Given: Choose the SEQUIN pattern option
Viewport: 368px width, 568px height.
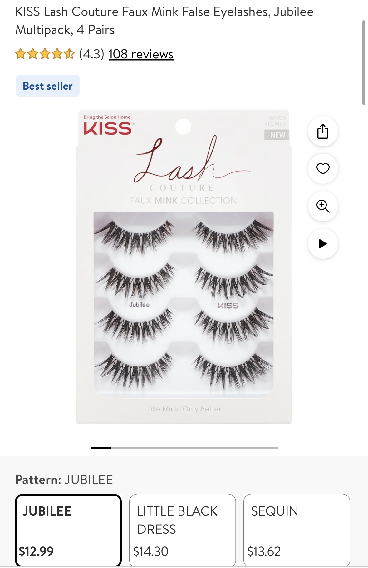Looking at the screenshot, I should pos(297,530).
